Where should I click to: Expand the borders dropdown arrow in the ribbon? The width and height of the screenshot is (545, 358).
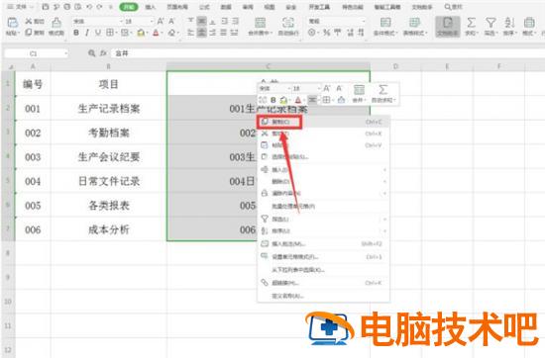coord(116,34)
